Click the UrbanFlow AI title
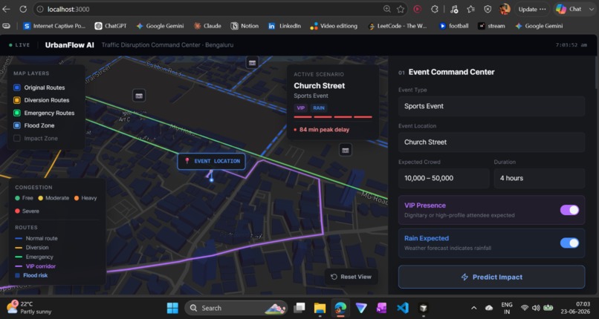599x319 pixels. pyautogui.click(x=70, y=45)
